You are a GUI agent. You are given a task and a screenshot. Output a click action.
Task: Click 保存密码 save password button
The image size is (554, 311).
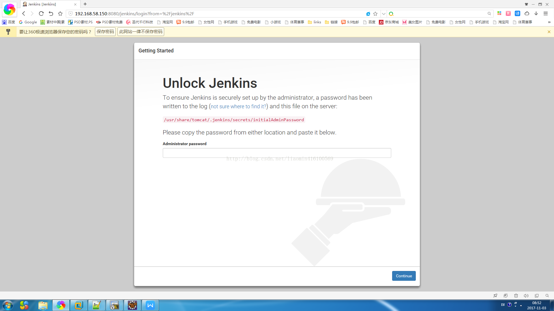pyautogui.click(x=105, y=32)
